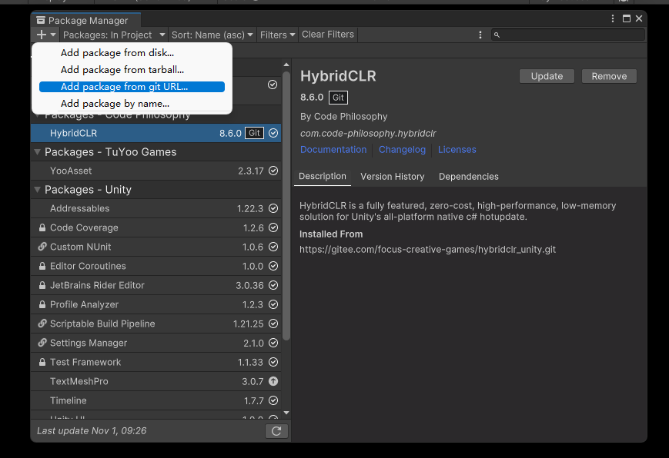Click the installed checkmark on the Addressables row

273,208
